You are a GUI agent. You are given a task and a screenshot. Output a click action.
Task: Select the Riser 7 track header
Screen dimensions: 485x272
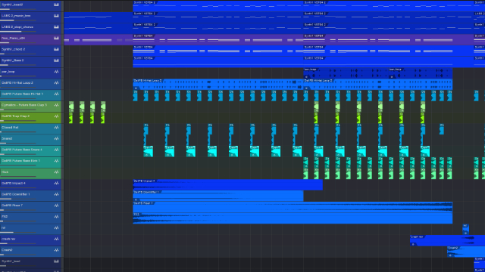point(30,206)
